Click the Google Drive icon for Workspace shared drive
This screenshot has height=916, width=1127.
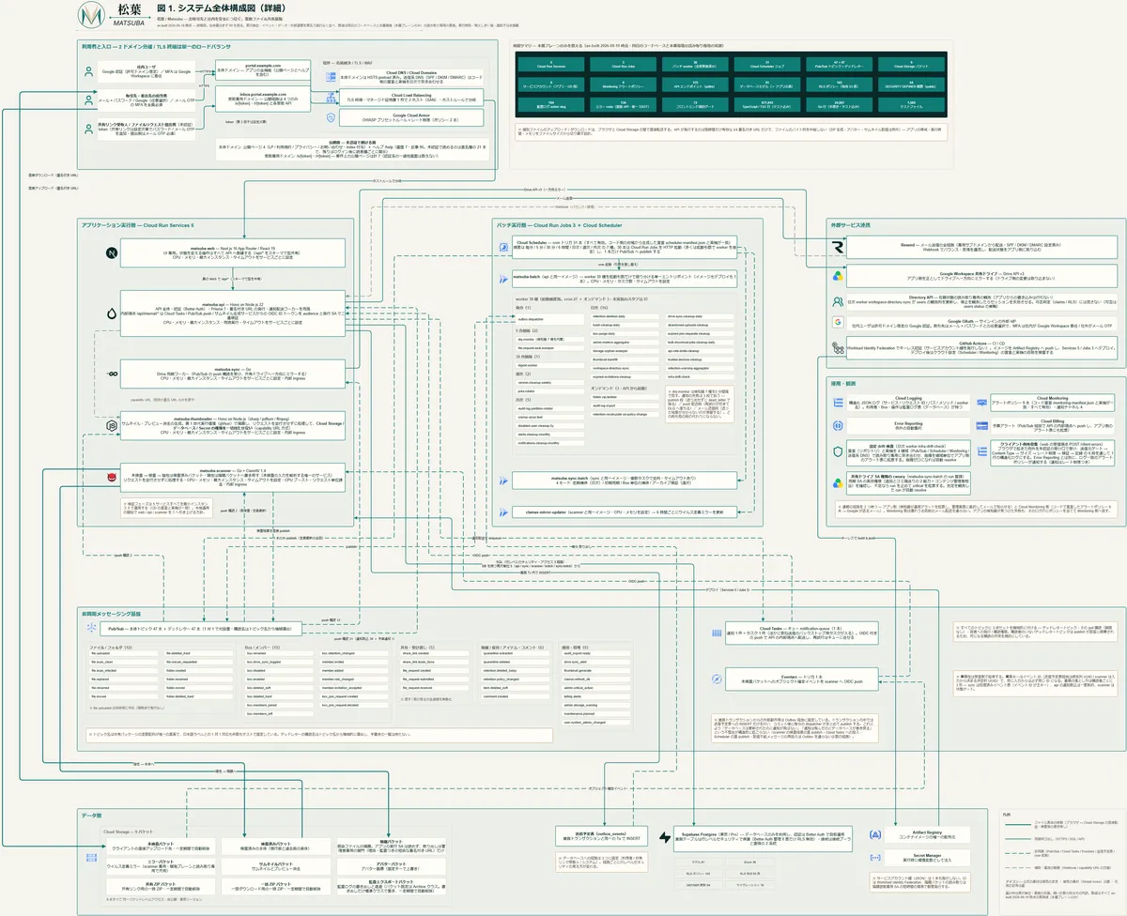click(x=838, y=276)
